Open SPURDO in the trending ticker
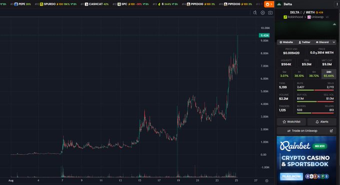 pyautogui.click(x=55, y=4)
